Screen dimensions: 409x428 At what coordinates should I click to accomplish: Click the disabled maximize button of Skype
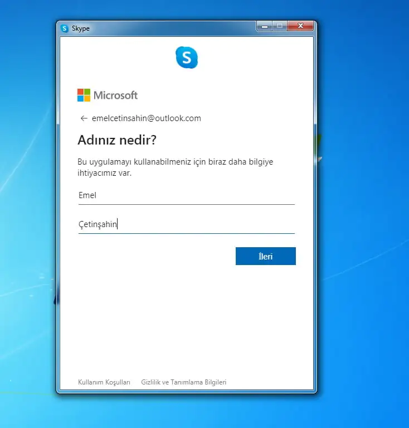tap(280, 26)
